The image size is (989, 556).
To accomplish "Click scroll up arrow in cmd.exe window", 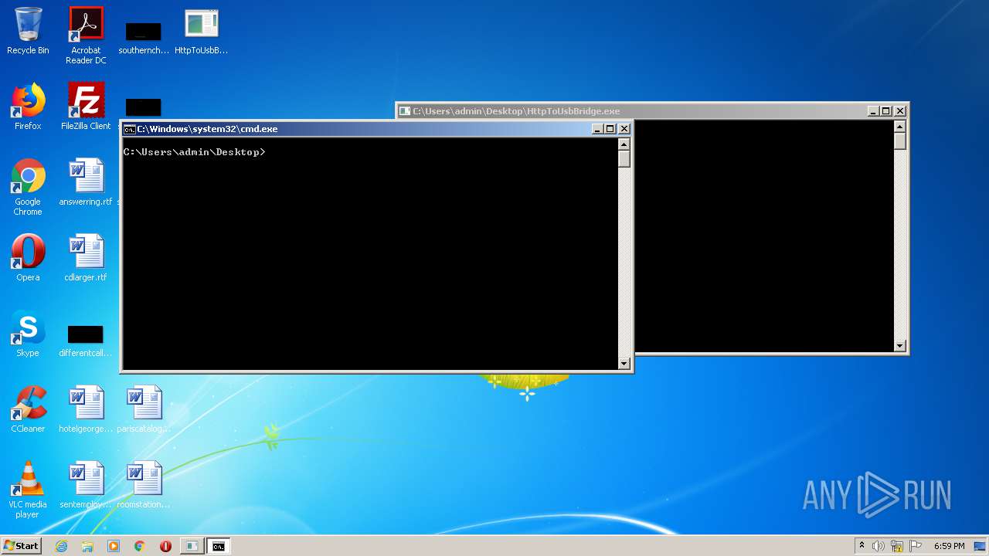I will pos(624,144).
